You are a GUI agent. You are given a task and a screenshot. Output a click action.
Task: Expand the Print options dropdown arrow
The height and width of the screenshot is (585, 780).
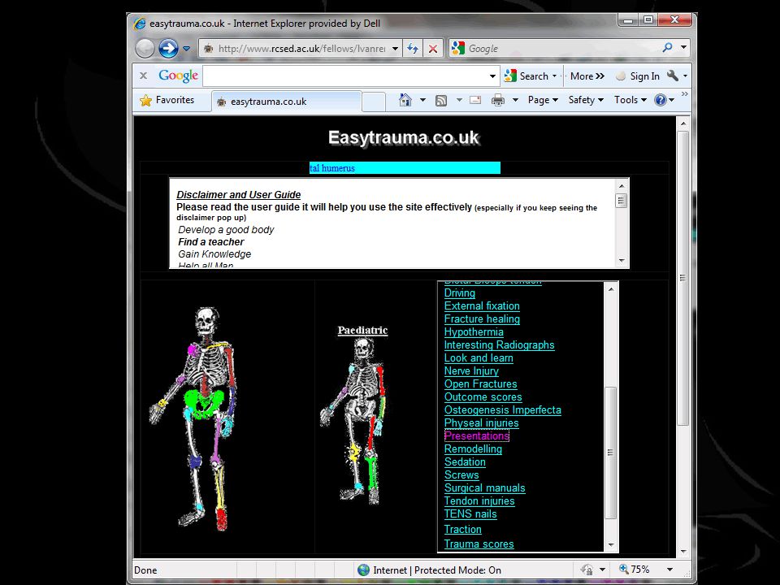pos(515,100)
